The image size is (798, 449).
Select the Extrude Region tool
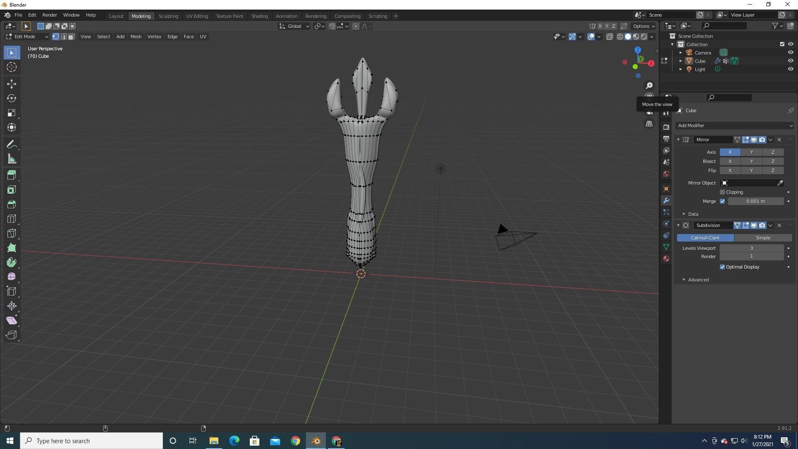tap(12, 175)
